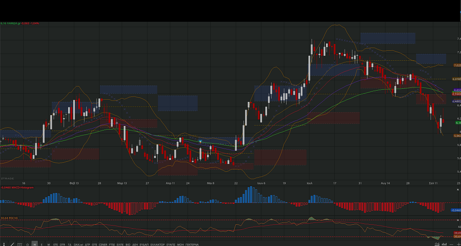Open the ΕΛΛΑΚΤΩΡ symbol chart
The height and width of the screenshot is (246, 461).
[157, 244]
